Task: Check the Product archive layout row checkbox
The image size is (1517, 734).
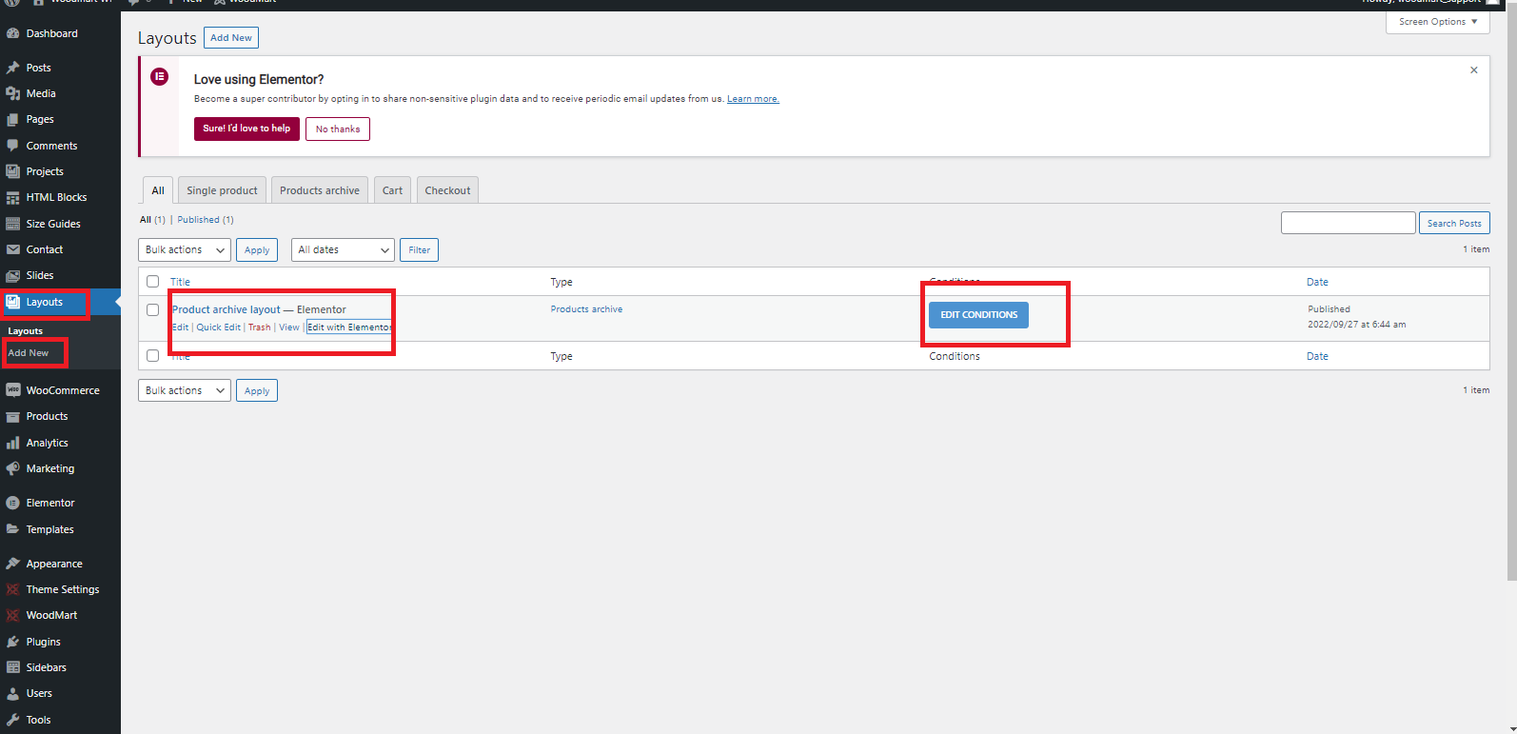Action: pyautogui.click(x=152, y=309)
